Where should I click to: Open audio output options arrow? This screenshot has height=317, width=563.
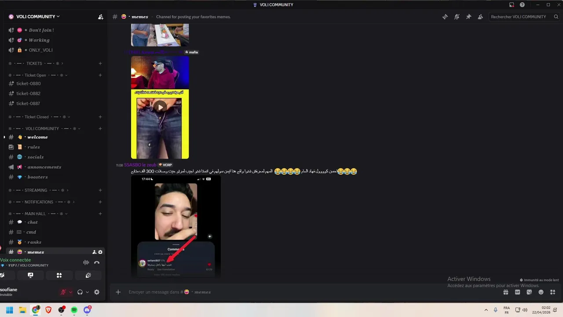pos(87,292)
